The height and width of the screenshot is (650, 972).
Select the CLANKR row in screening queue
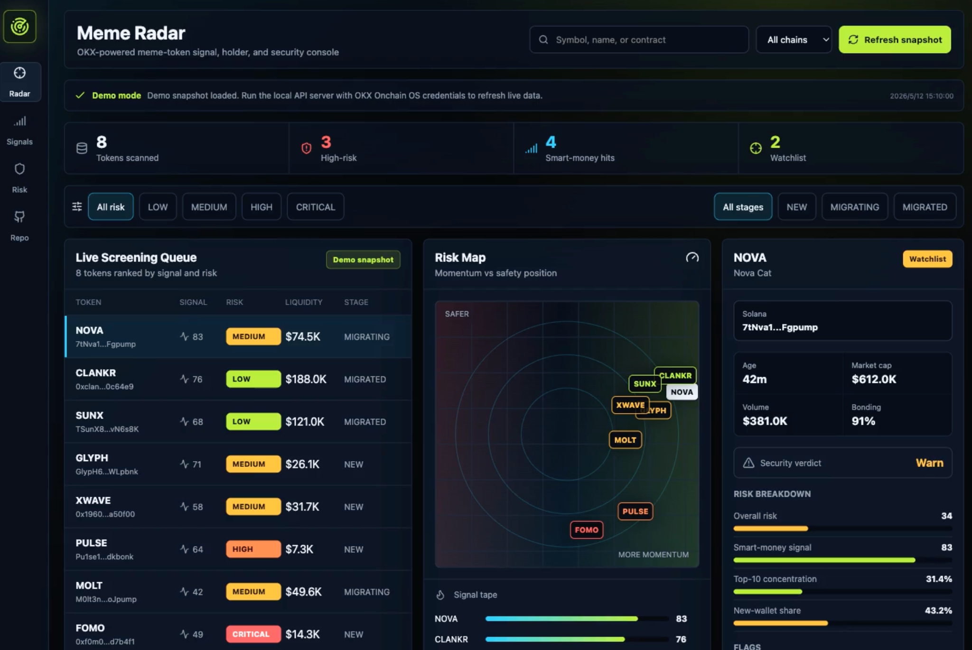tap(238, 379)
